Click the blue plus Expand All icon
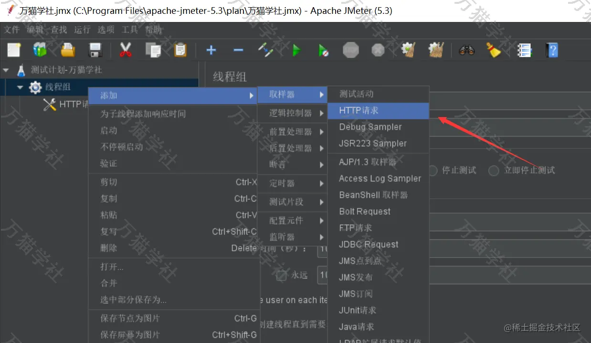591x343 pixels. 211,50
